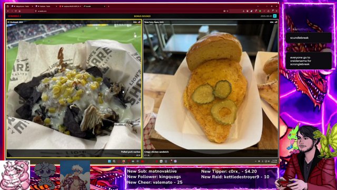Click the cyan square icon beside the date

275,16
